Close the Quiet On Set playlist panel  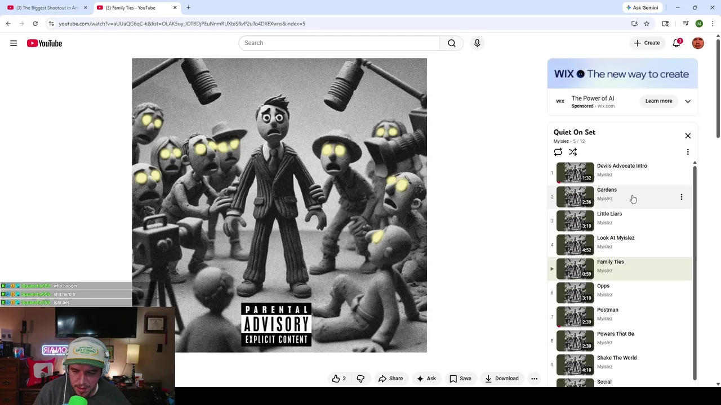pyautogui.click(x=688, y=136)
